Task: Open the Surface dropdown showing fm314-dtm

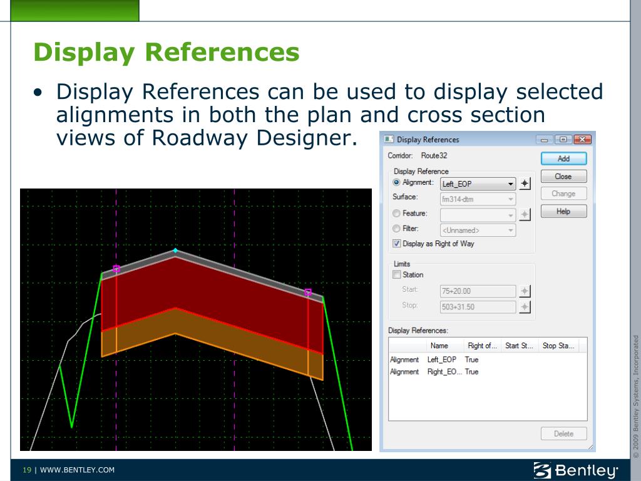Action: (478, 199)
